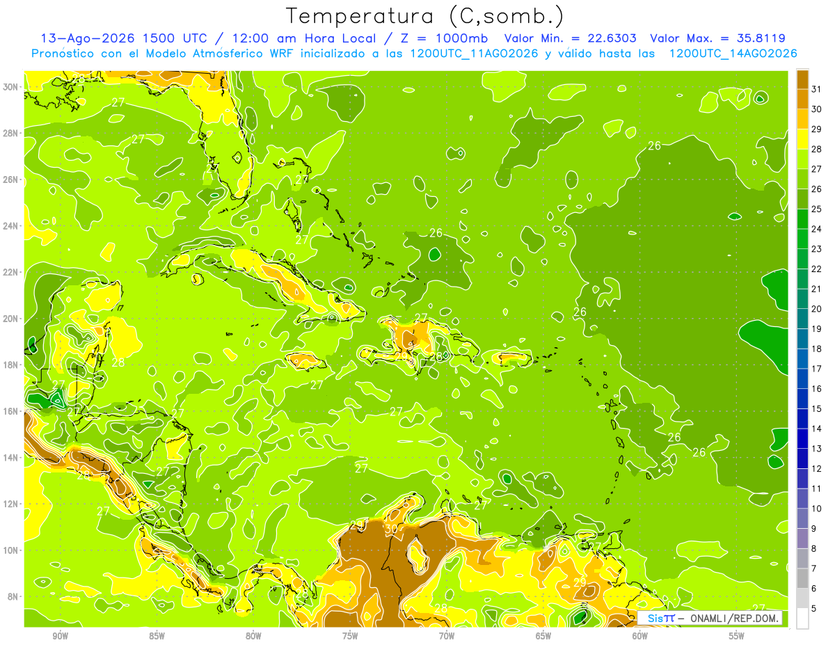Viewport: 835px width, 645px height.
Task: Click the title 'Temperatura (C,somb.)'
Action: 425,16
